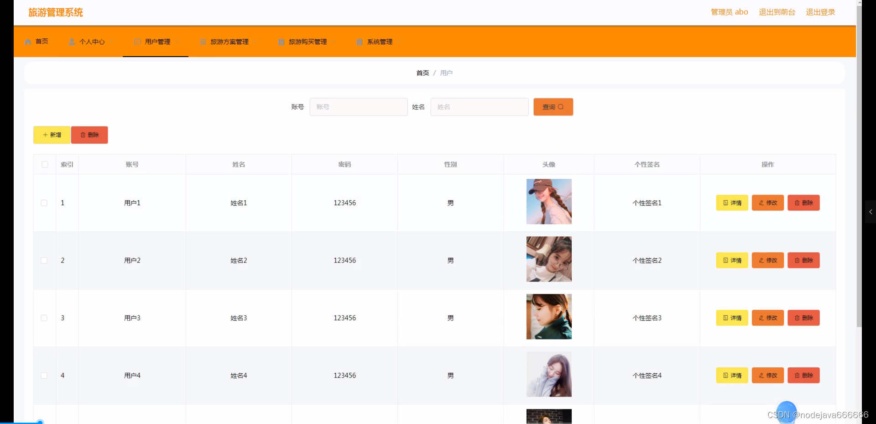This screenshot has height=424, width=876.
Task: Open the 首页 menu item
Action: 36,42
